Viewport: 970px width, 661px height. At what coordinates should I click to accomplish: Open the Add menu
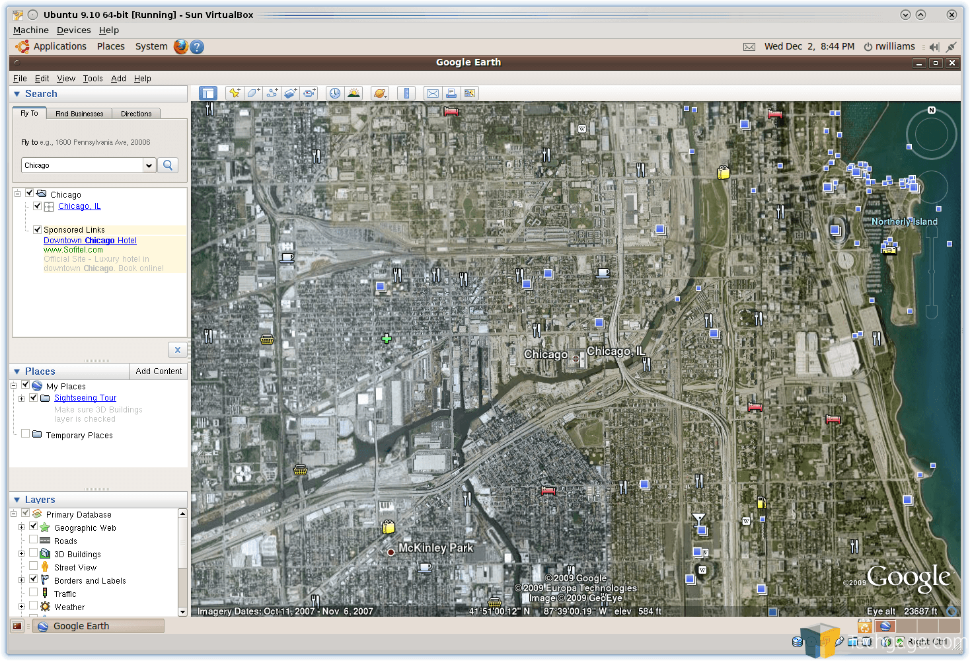tap(118, 78)
